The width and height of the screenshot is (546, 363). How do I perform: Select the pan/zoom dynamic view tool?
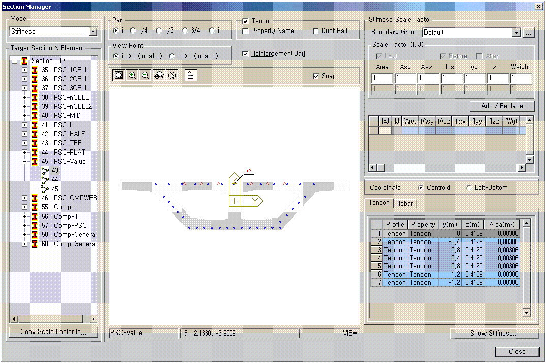click(x=158, y=75)
